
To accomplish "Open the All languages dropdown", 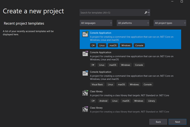I will coord(96,23).
